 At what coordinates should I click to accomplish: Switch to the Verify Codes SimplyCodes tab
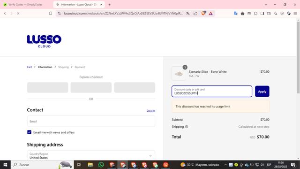[x=25, y=4]
